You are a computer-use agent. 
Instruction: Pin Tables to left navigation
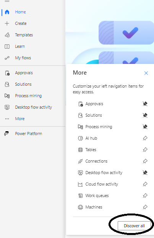coord(145,150)
